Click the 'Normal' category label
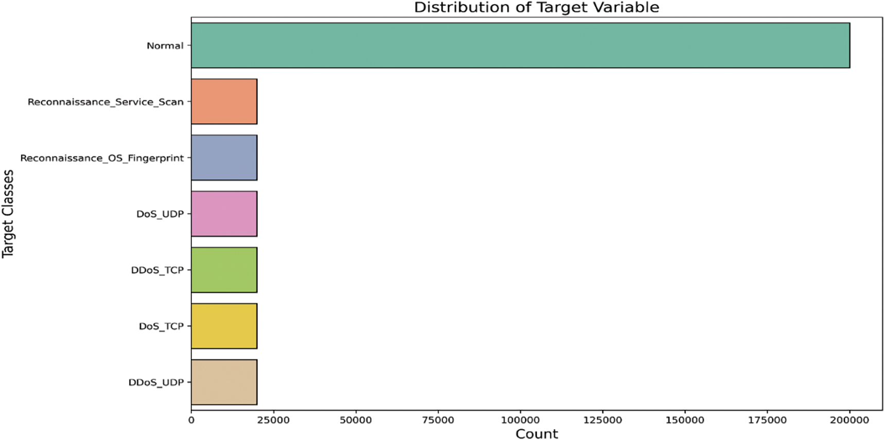The height and width of the screenshot is (440, 885). click(x=165, y=46)
